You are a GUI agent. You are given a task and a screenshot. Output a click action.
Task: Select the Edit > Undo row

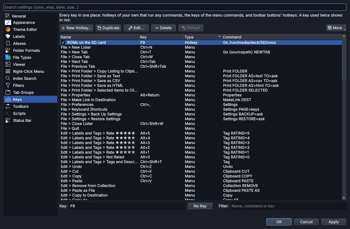(x=201, y=167)
